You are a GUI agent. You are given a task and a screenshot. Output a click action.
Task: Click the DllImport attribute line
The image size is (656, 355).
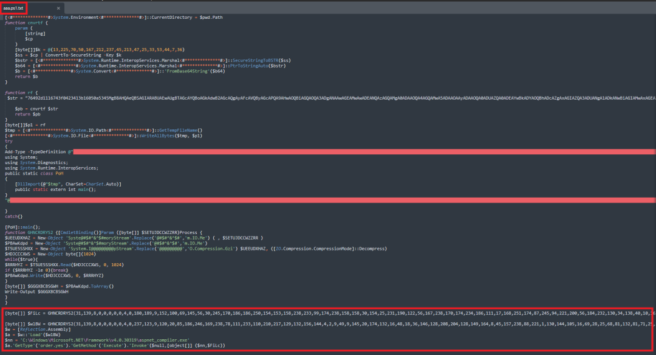(x=68, y=184)
